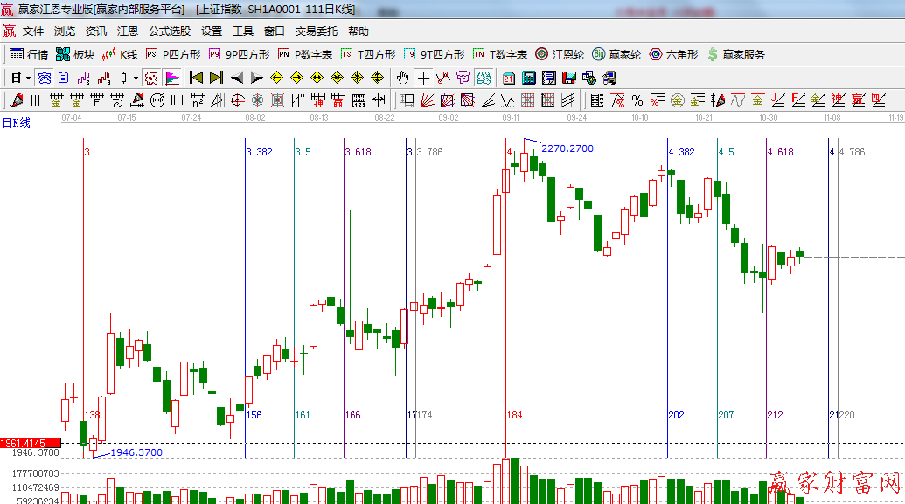Open the 赢家服务 dollar-sign service
The width and height of the screenshot is (905, 504).
tap(735, 54)
